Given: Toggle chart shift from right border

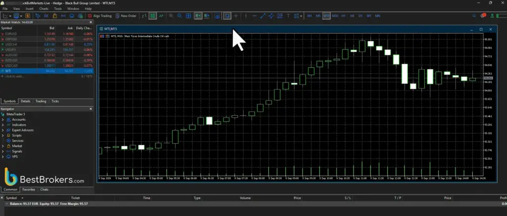Looking at the screenshot, I should (207, 16).
